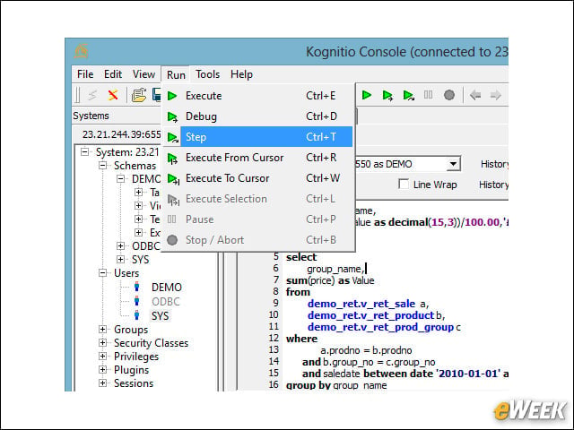This screenshot has width=574, height=430.
Task: Select the SYS user in tree
Action: [160, 316]
